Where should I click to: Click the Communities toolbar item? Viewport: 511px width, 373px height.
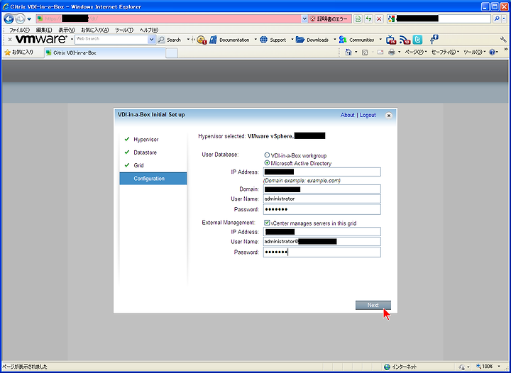coord(356,40)
